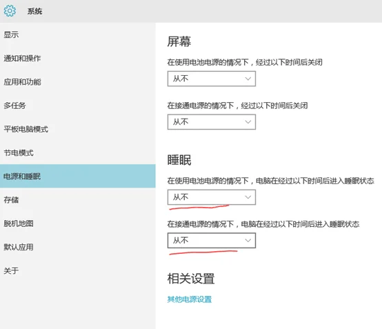Click chevron arrow of battery screen dropdown

pyautogui.click(x=248, y=79)
